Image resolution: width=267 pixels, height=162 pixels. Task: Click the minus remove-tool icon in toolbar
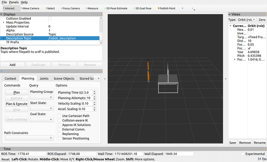tap(193, 8)
